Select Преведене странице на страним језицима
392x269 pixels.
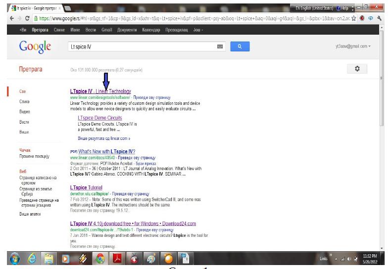click(39, 203)
